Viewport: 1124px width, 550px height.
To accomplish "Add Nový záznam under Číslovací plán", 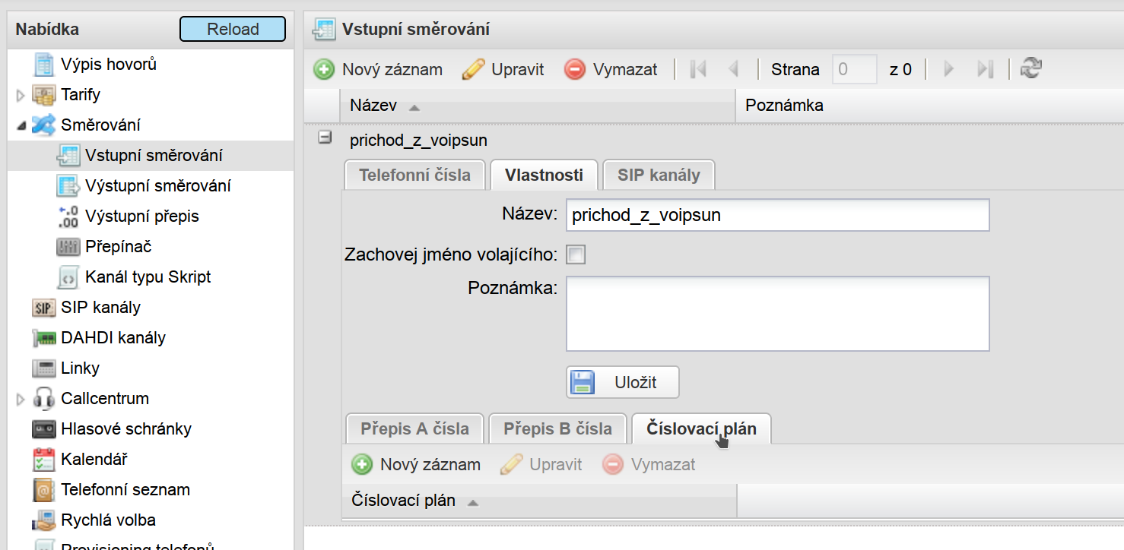I will pyautogui.click(x=416, y=464).
